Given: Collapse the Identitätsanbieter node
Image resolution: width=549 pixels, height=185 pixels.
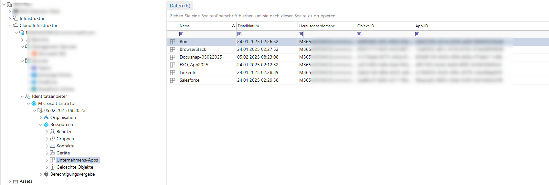Looking at the screenshot, I should (22, 96).
